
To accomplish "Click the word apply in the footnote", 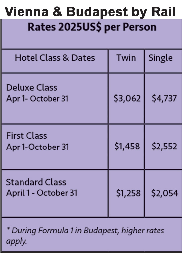I will point(16,242).
